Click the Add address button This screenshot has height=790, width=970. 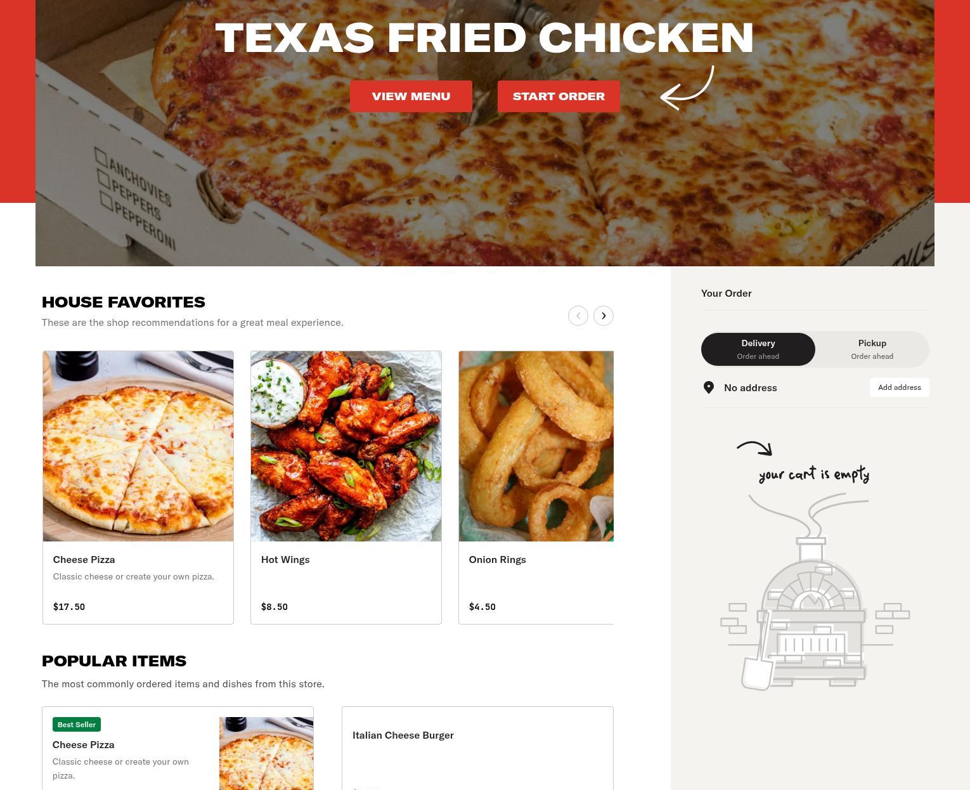(x=899, y=387)
